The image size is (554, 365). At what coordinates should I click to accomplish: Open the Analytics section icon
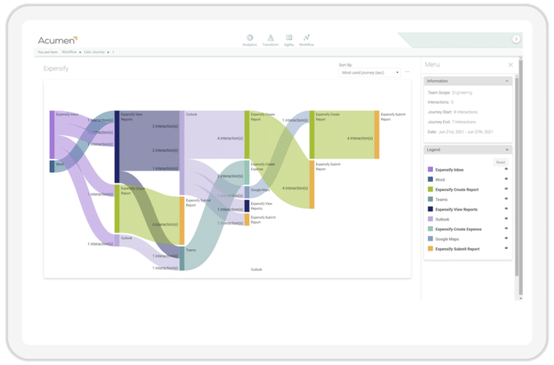click(250, 38)
